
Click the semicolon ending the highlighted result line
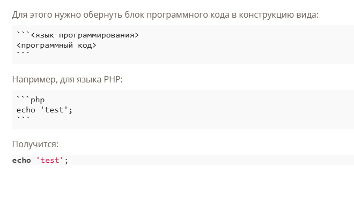(66, 161)
